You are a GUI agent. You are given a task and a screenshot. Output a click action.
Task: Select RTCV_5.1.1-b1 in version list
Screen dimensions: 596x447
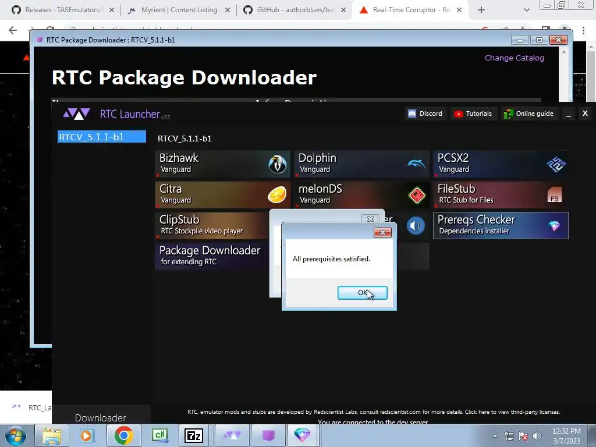101,137
